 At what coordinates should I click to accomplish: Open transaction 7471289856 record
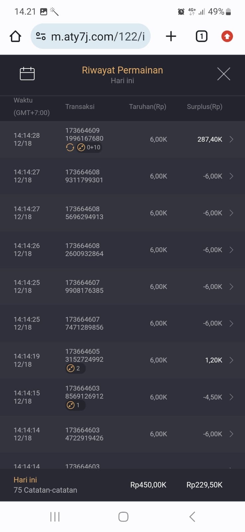[x=231, y=324]
